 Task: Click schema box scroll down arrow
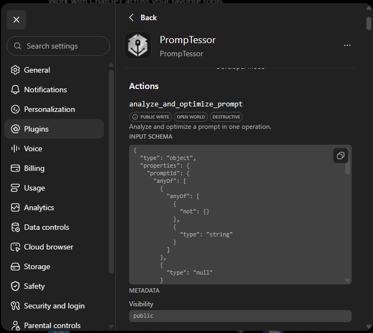point(347,281)
